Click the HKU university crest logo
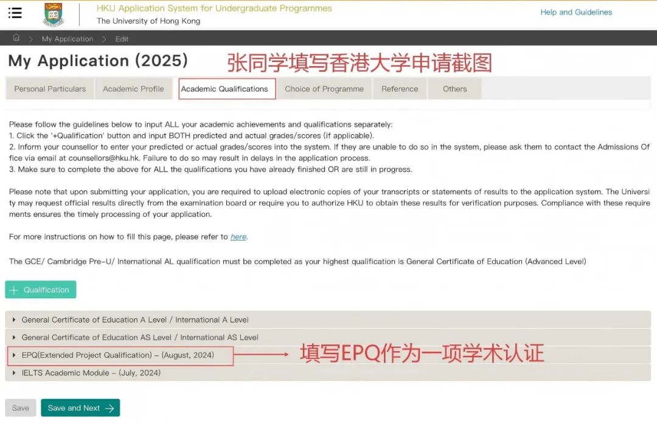The width and height of the screenshot is (657, 424). click(x=53, y=13)
